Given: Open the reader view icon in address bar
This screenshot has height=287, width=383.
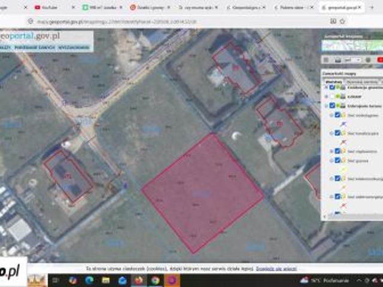Looking at the screenshot, I should [333, 22].
